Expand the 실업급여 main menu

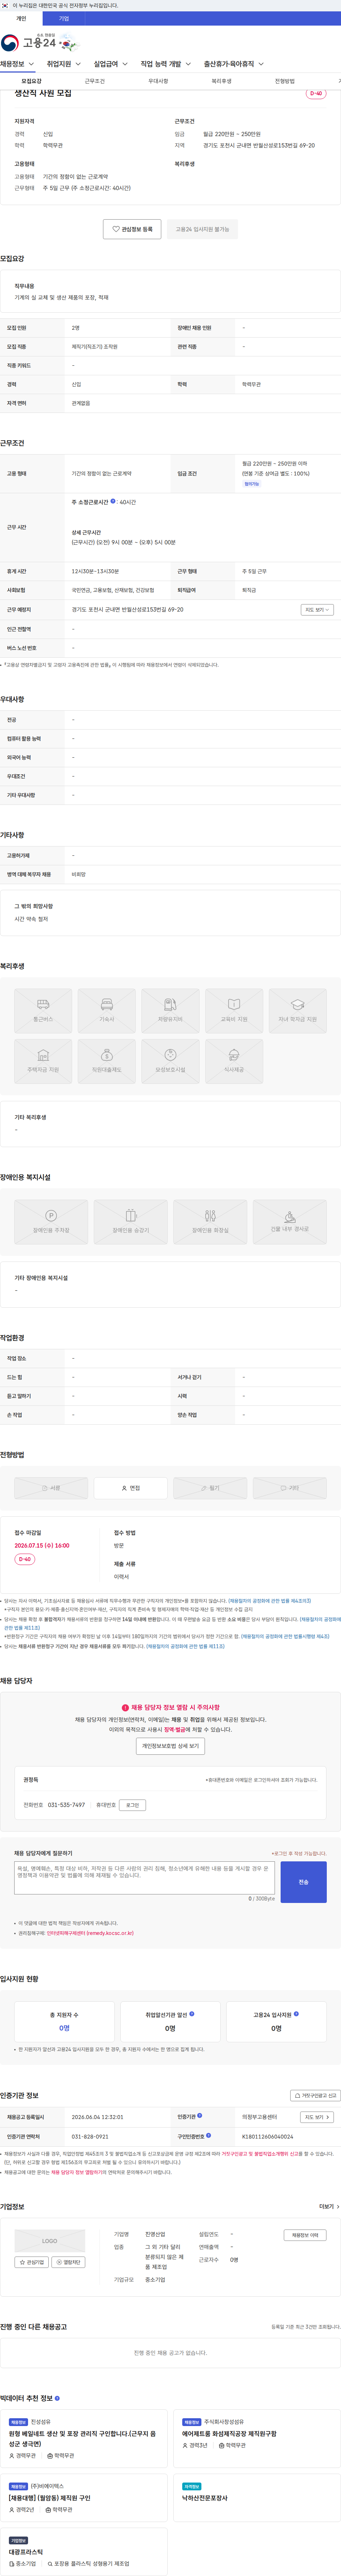click(x=110, y=64)
